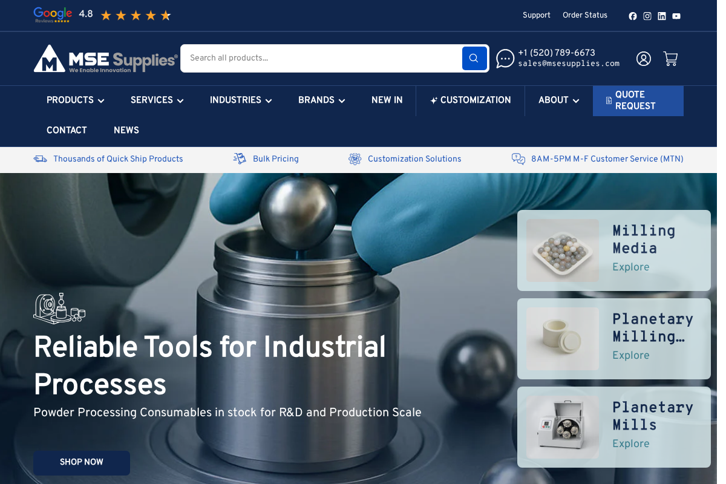This screenshot has height=484, width=726.
Task: Open the YouTube channel icon
Action: click(x=676, y=16)
